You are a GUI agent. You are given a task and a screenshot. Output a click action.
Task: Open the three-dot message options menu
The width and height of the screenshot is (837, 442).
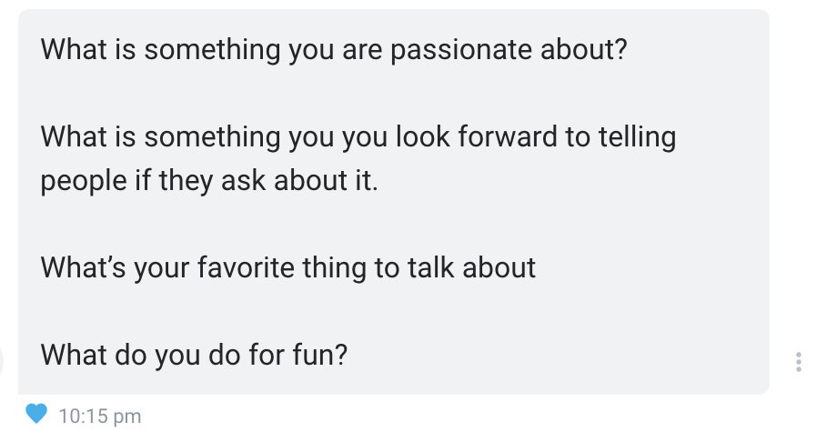point(799,362)
